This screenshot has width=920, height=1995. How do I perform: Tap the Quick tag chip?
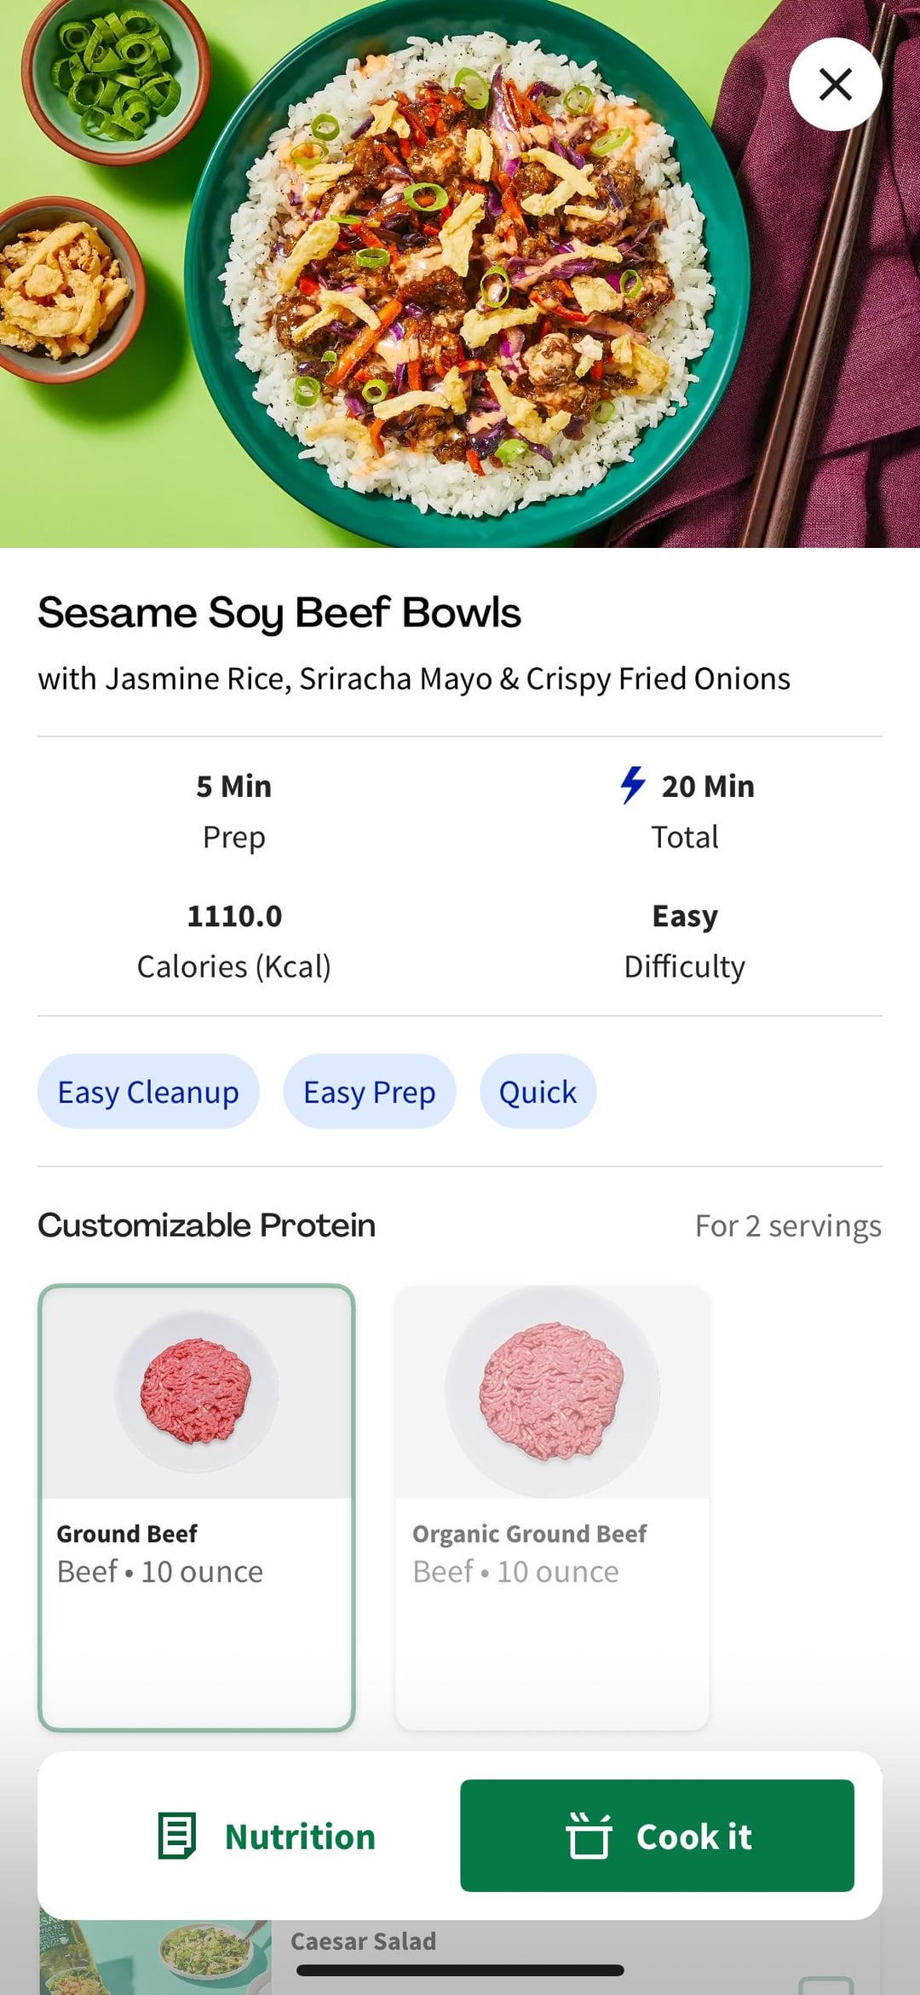[x=538, y=1092]
